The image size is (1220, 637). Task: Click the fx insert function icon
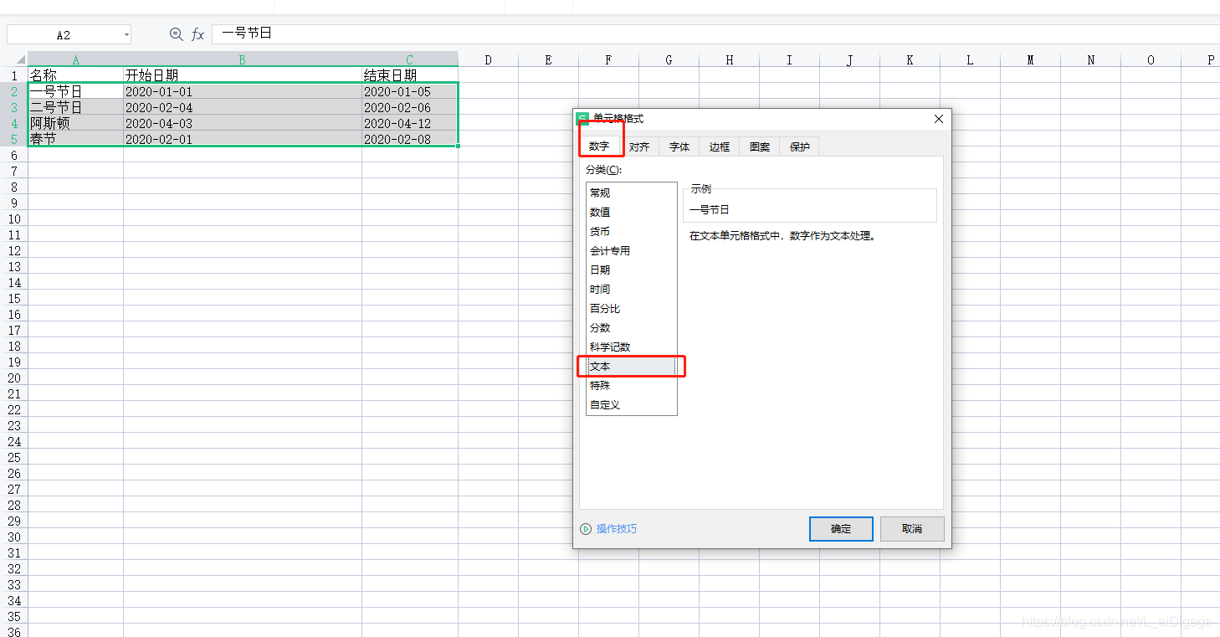click(197, 34)
